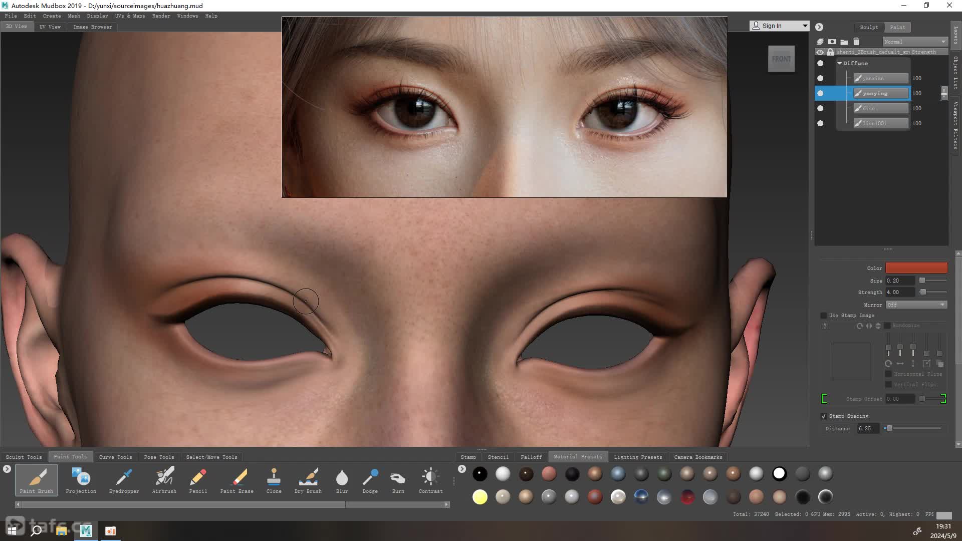962x541 pixels.
Task: Uncheck the Stamp Spacing checkbox
Action: 823,416
